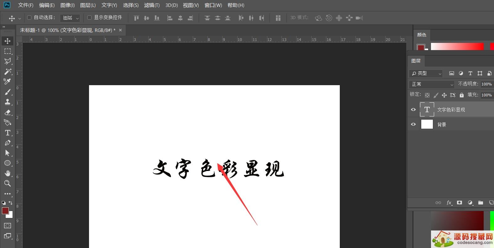This screenshot has width=494, height=248.
Task: Select the Eraser tool
Action: tap(8, 112)
